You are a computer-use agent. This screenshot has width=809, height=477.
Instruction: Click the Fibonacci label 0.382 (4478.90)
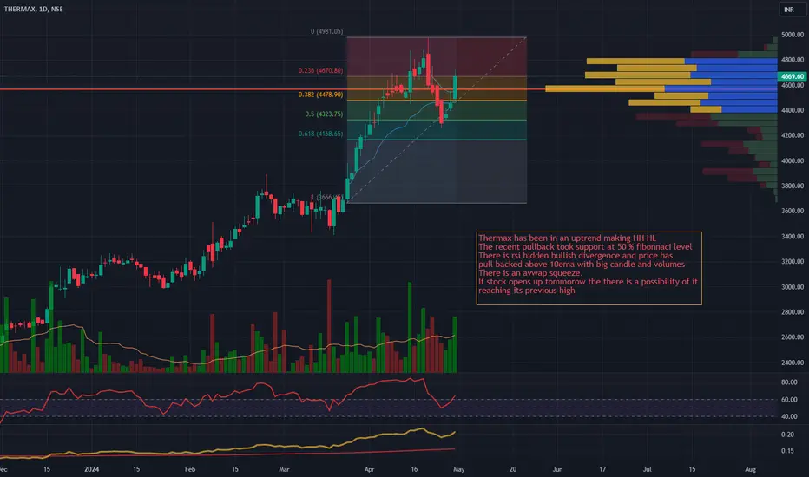320,95
